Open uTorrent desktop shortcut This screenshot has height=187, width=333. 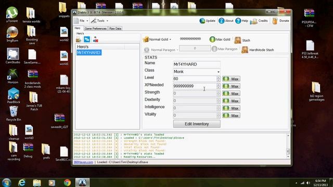tap(12, 15)
